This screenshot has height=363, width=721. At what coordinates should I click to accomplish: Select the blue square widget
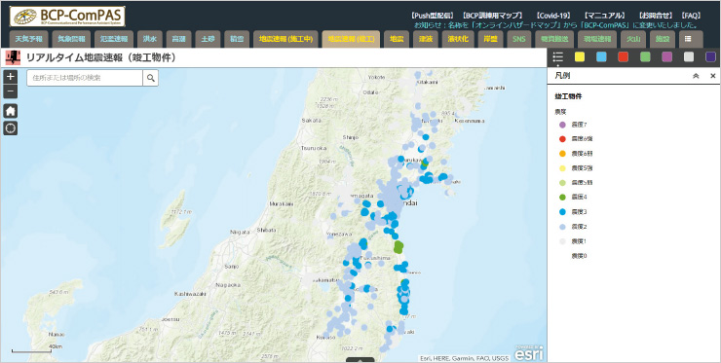point(601,57)
